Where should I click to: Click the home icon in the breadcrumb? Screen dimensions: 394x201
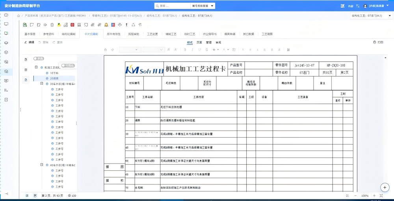pos(19,16)
